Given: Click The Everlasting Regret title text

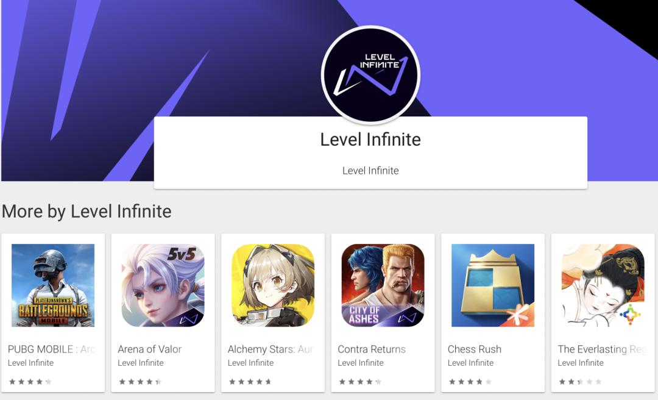Looking at the screenshot, I should (602, 349).
